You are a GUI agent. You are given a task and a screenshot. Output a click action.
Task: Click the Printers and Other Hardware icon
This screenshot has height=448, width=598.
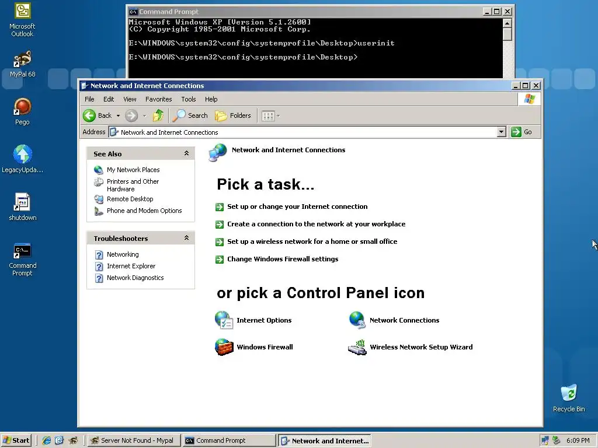pyautogui.click(x=98, y=182)
